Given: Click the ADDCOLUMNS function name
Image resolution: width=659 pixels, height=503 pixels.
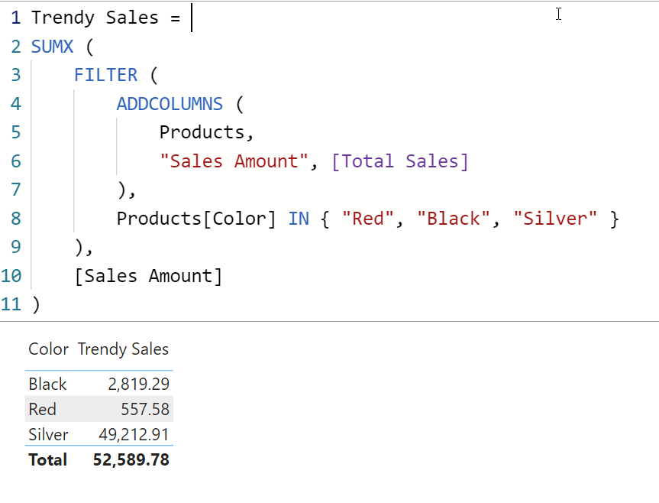Looking at the screenshot, I should 170,104.
